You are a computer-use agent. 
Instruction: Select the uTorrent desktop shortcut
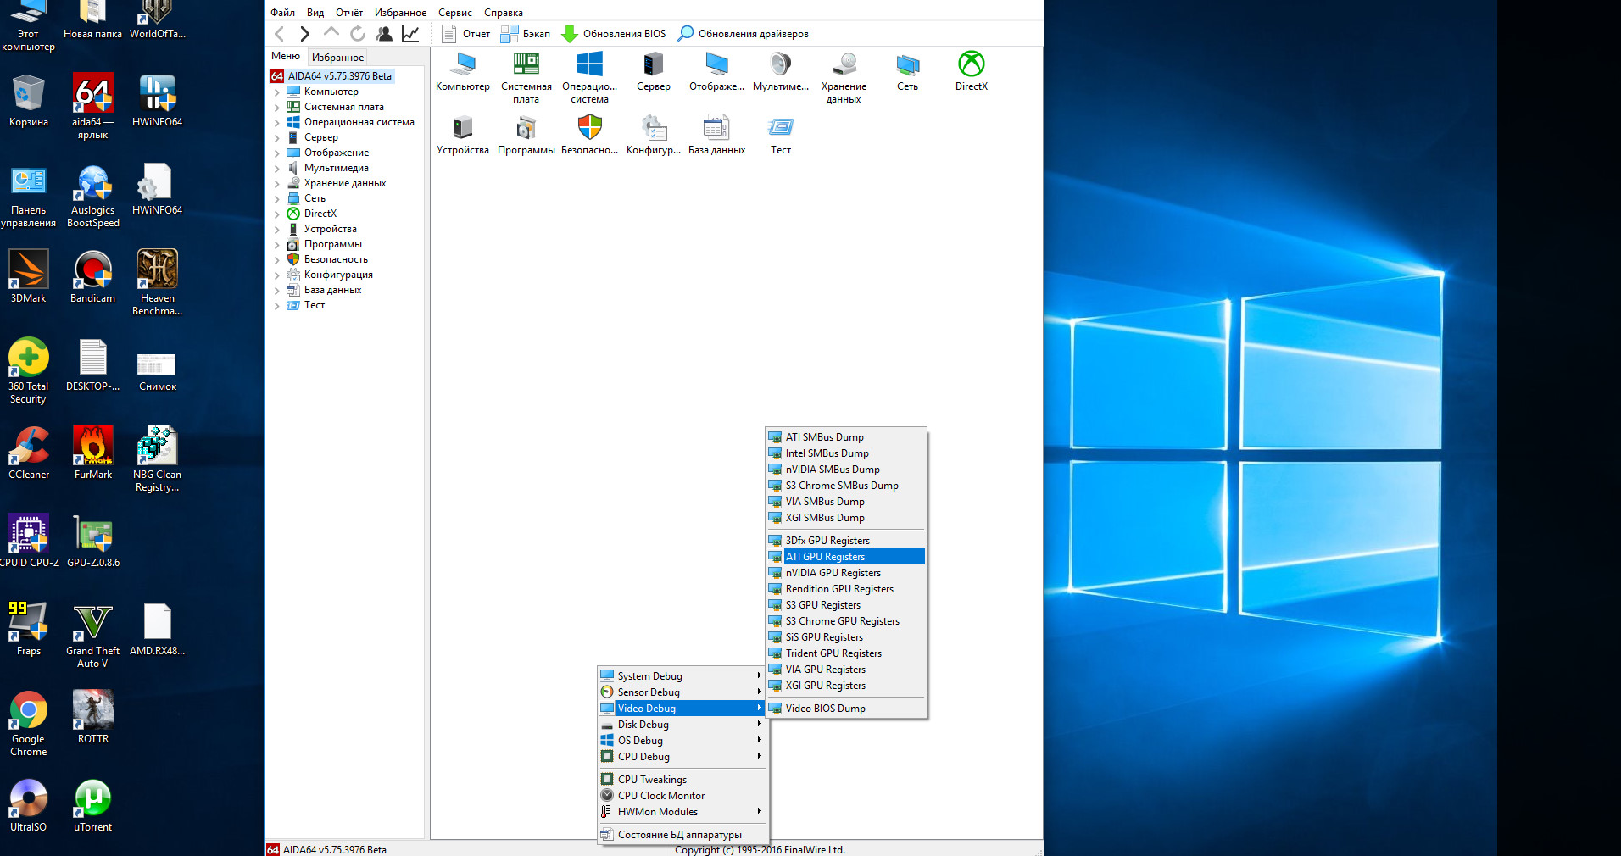pos(93,806)
